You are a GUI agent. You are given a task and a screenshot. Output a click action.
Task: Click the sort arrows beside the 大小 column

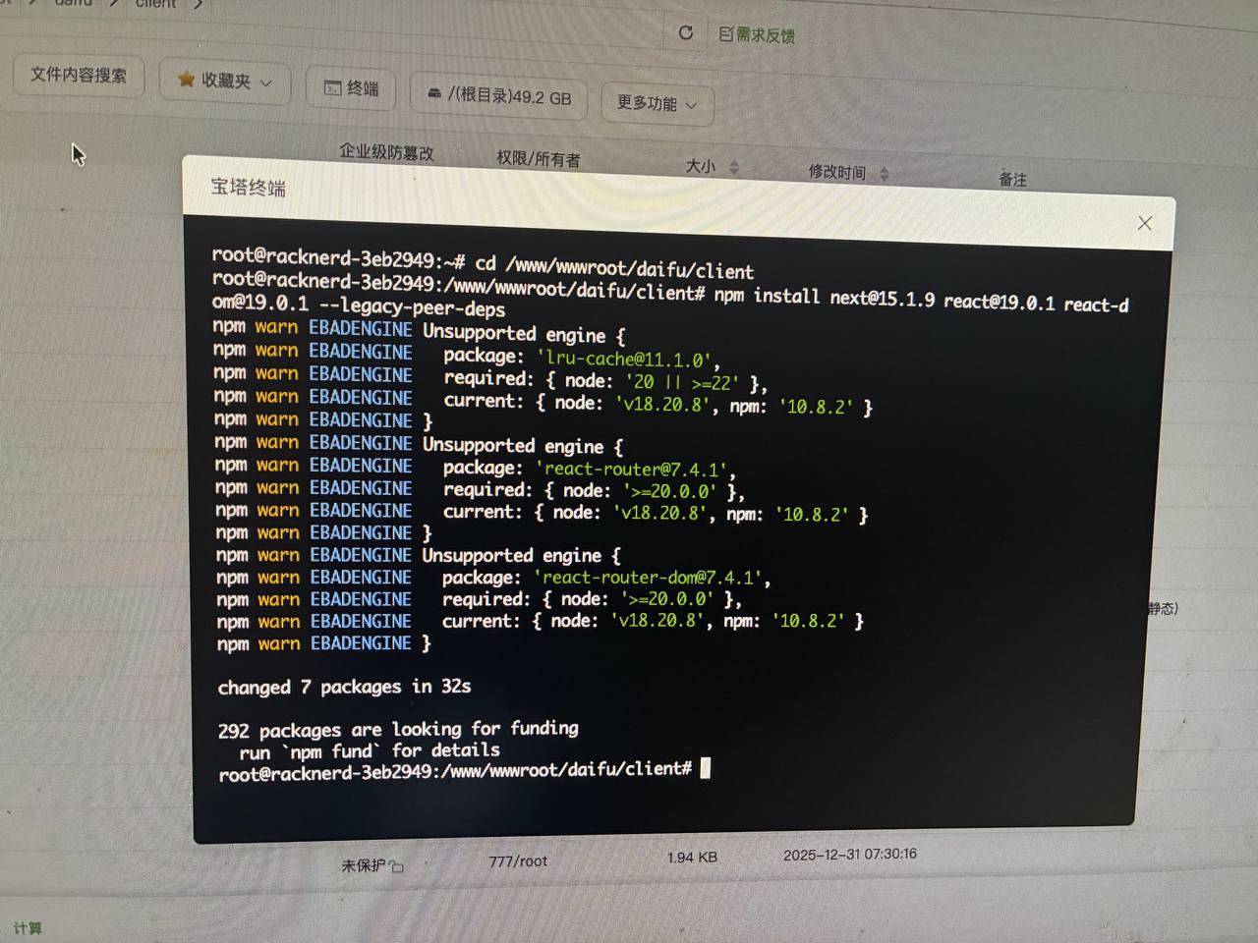coord(734,168)
